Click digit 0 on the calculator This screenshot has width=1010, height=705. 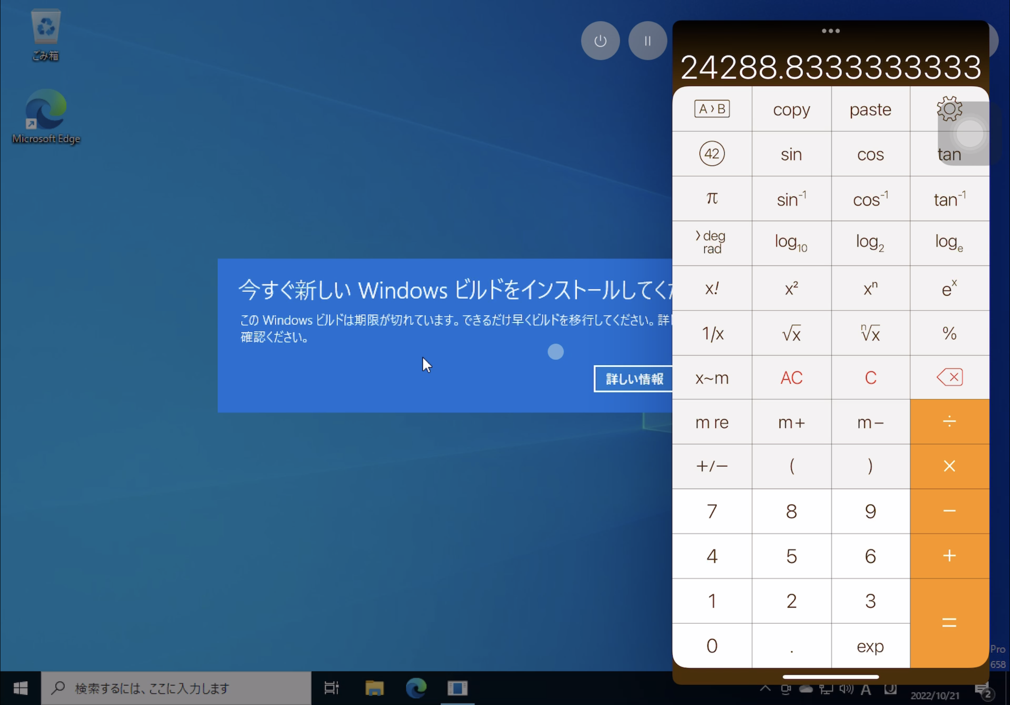pyautogui.click(x=712, y=646)
